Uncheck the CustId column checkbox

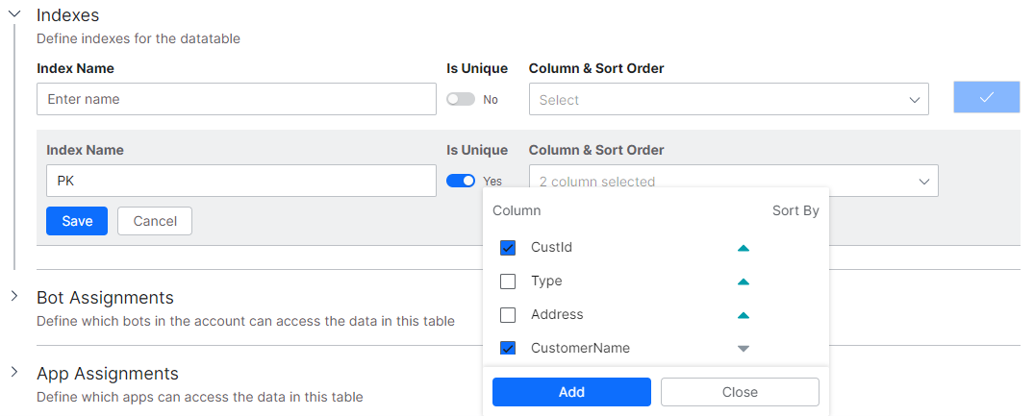coord(508,248)
